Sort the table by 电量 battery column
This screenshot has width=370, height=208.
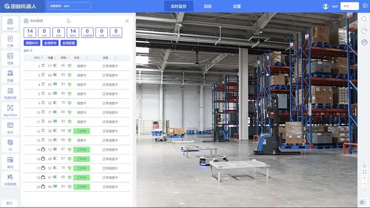click(52, 58)
